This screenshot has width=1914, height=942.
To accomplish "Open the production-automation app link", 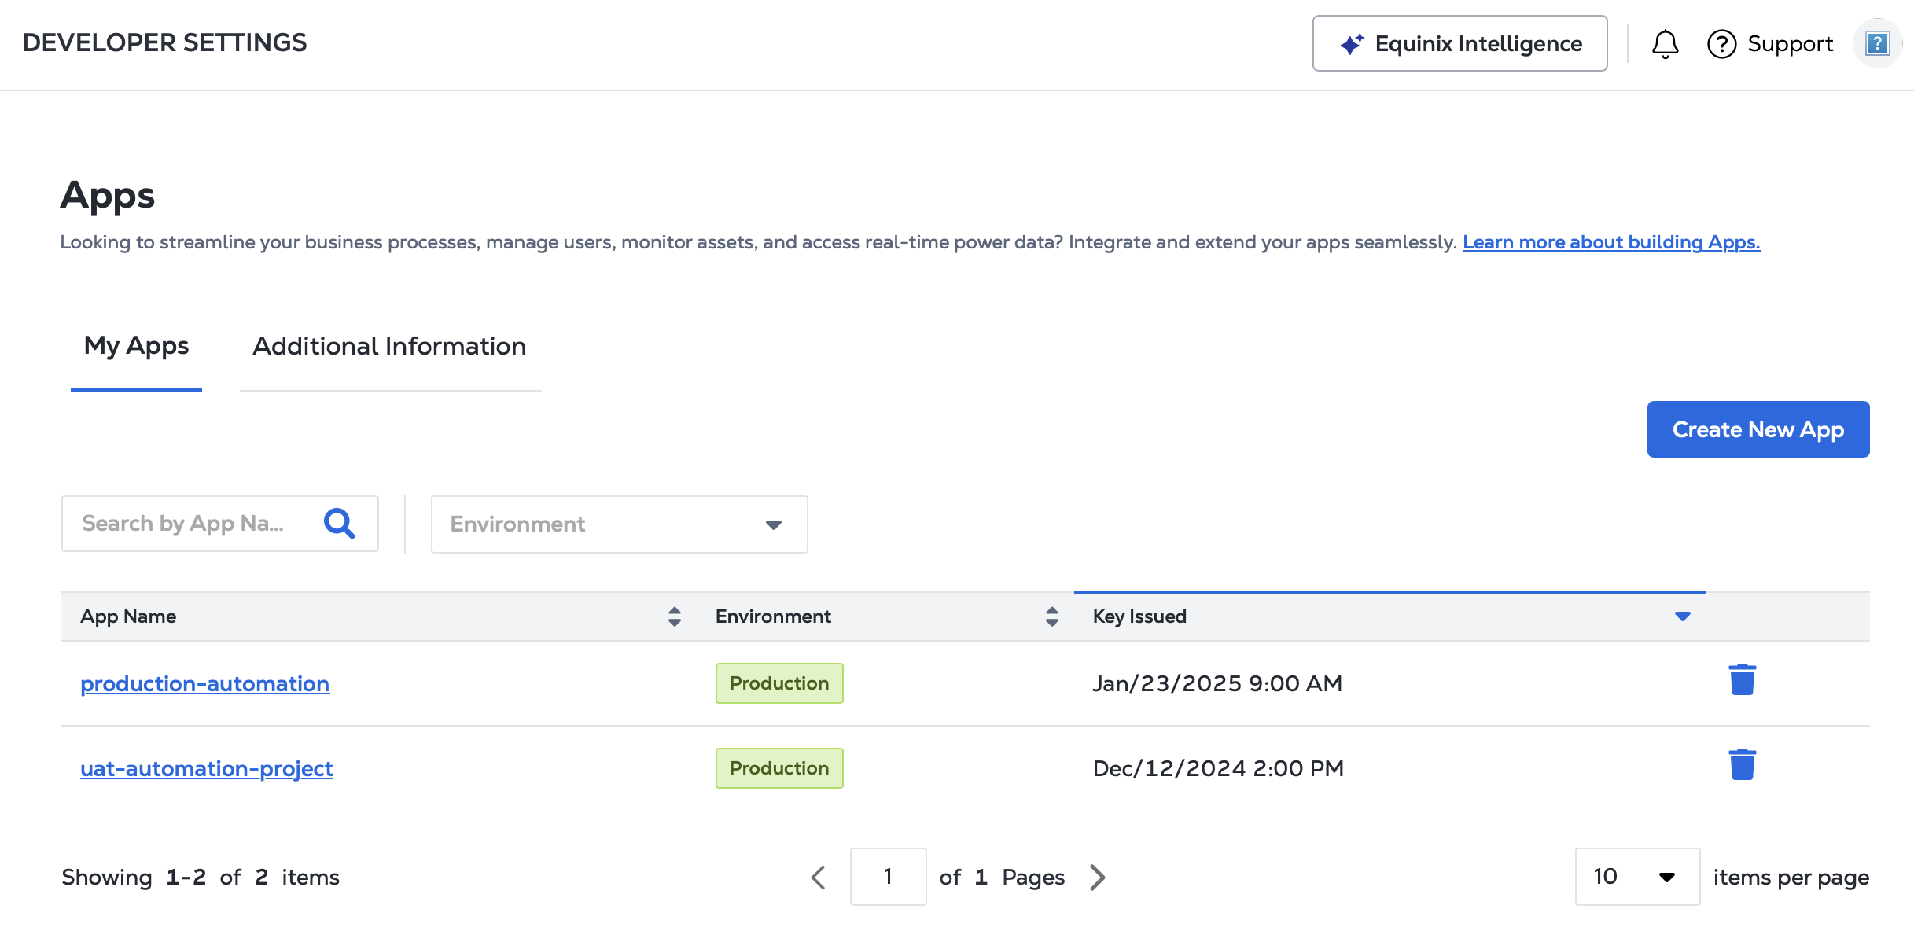I will [x=204, y=683].
